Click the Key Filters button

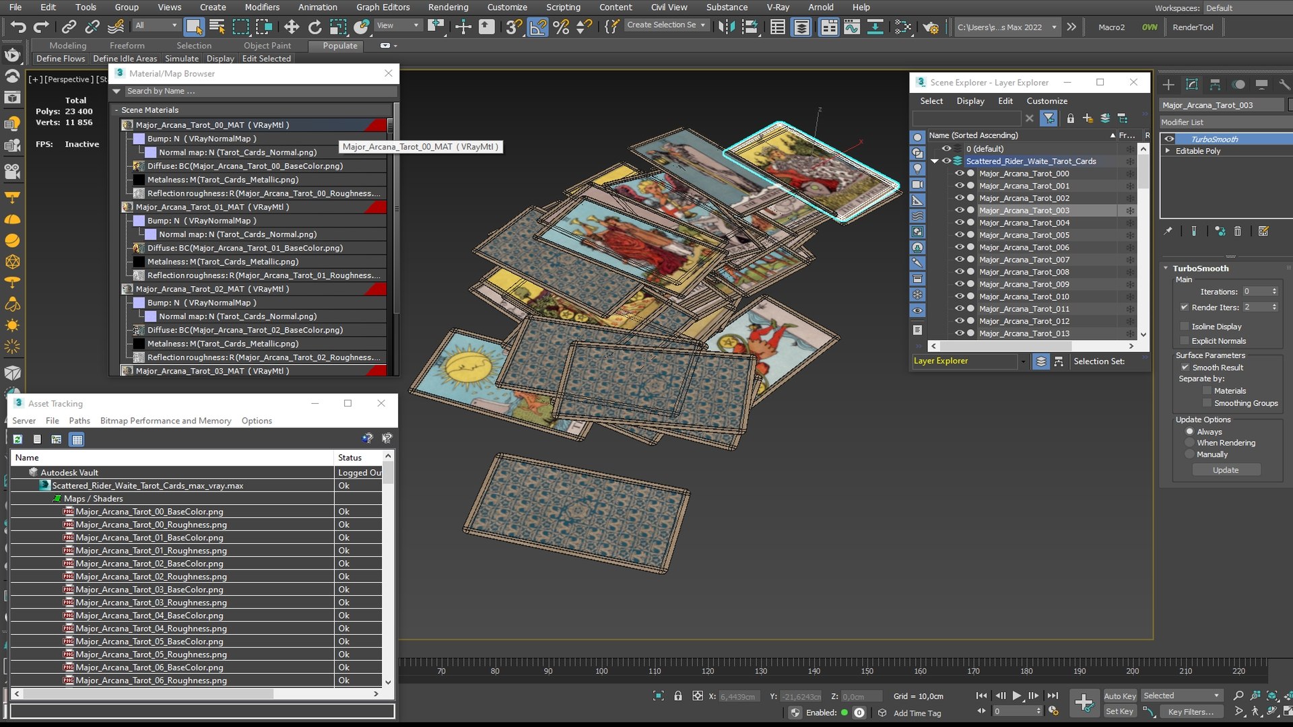pyautogui.click(x=1191, y=712)
